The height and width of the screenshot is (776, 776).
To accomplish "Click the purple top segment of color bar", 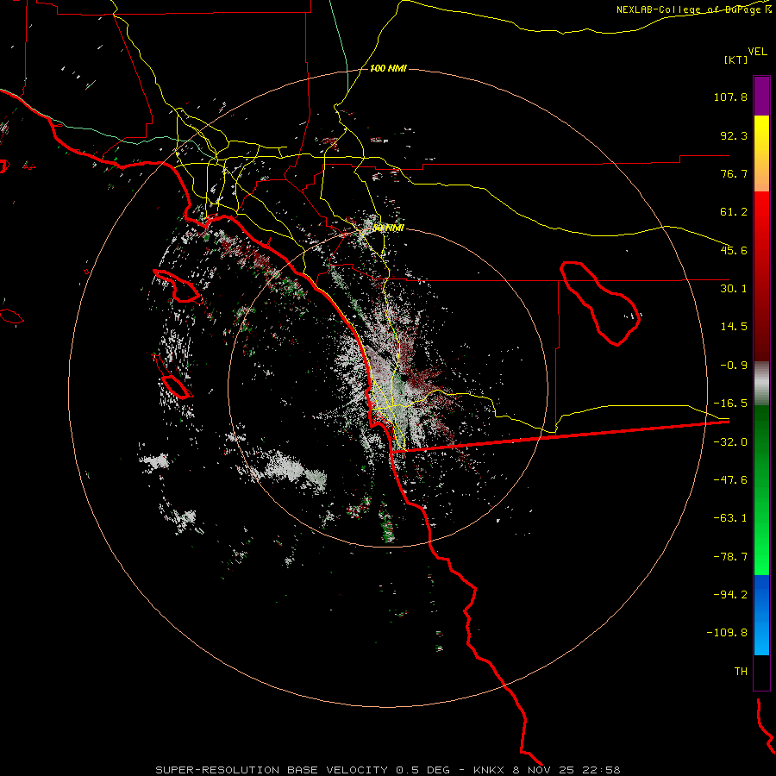I will tap(761, 96).
